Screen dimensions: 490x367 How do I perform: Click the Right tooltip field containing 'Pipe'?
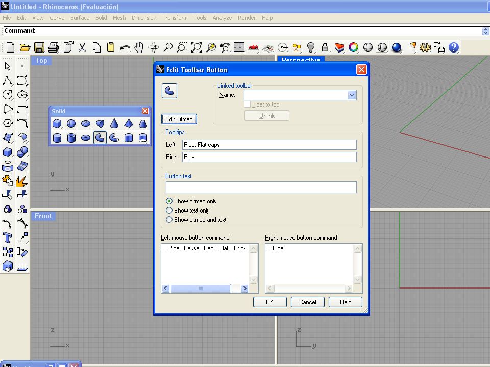click(x=269, y=157)
